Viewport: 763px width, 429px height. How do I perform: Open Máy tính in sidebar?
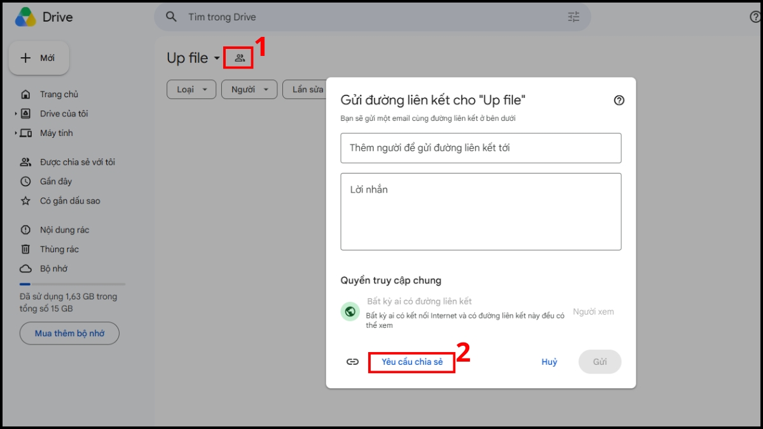(57, 133)
